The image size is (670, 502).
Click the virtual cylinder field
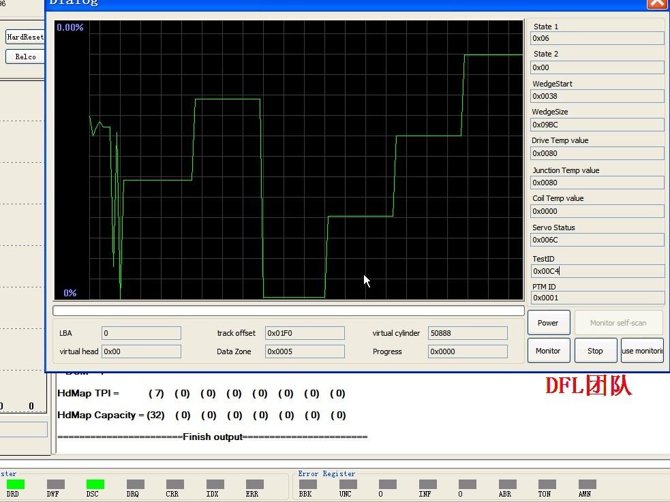tap(468, 333)
